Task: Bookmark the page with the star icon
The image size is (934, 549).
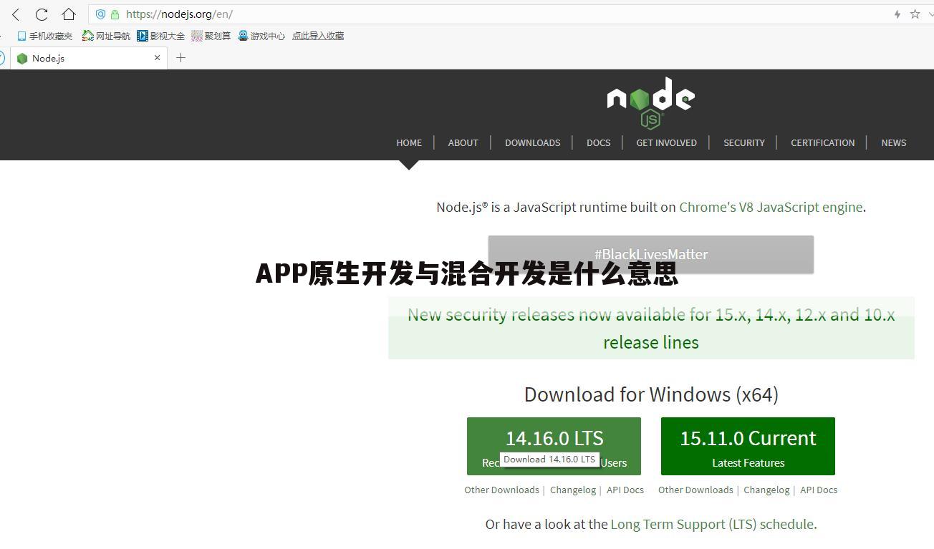Action: (915, 14)
